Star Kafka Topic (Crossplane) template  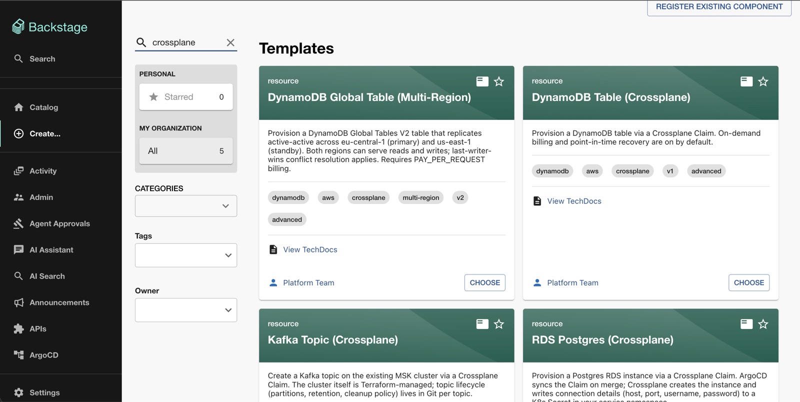[499, 324]
